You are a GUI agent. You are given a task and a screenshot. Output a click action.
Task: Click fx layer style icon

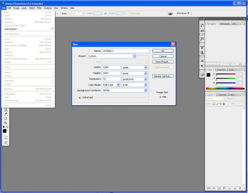[x=214, y=188]
